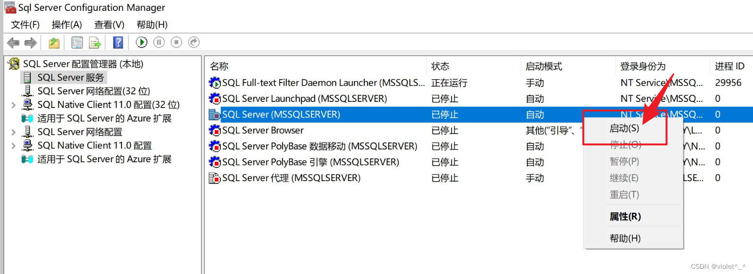
Task: Open help with the blue question mark icon
Action: (x=118, y=42)
